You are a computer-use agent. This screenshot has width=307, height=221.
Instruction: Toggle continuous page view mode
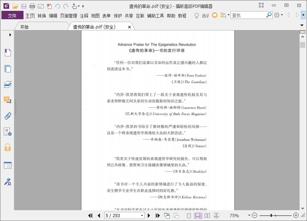[198, 215]
